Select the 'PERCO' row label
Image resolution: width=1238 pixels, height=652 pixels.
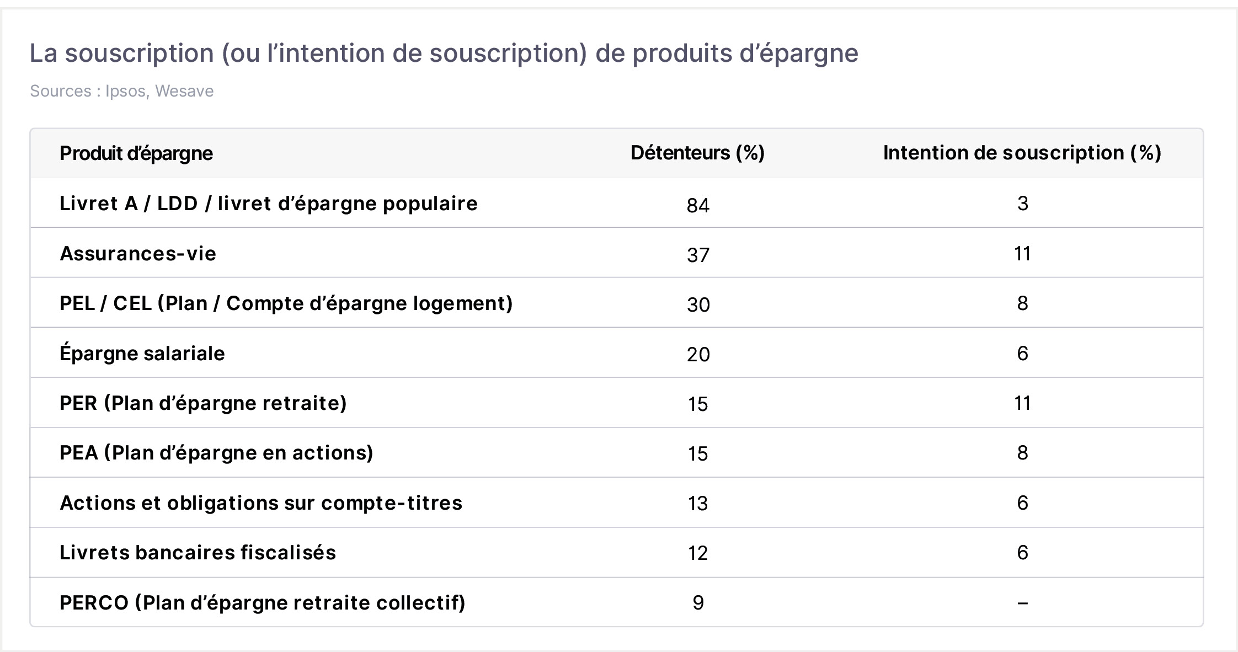(x=263, y=603)
